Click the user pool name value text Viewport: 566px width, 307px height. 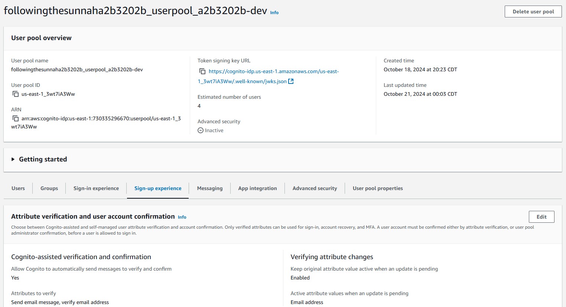point(77,69)
